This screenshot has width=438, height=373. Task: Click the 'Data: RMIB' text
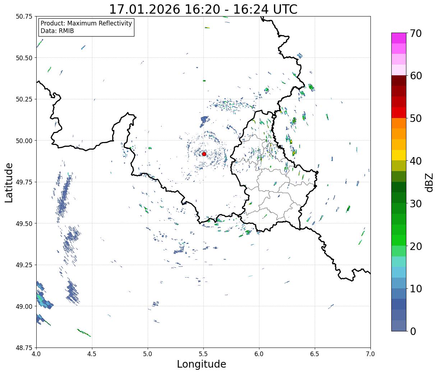[x=57, y=31]
